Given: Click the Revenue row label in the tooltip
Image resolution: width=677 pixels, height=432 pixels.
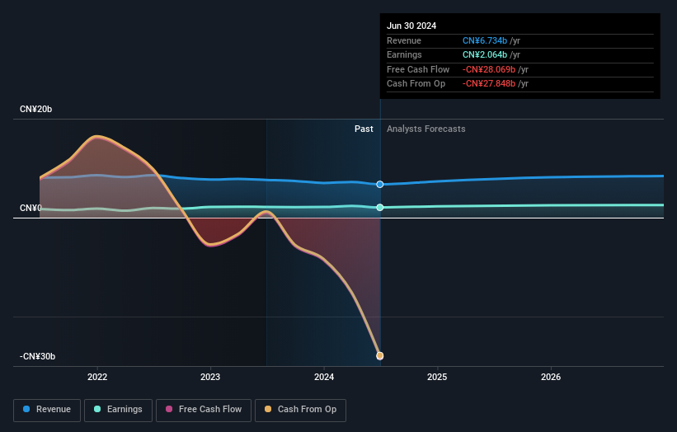Looking at the screenshot, I should pos(404,40).
